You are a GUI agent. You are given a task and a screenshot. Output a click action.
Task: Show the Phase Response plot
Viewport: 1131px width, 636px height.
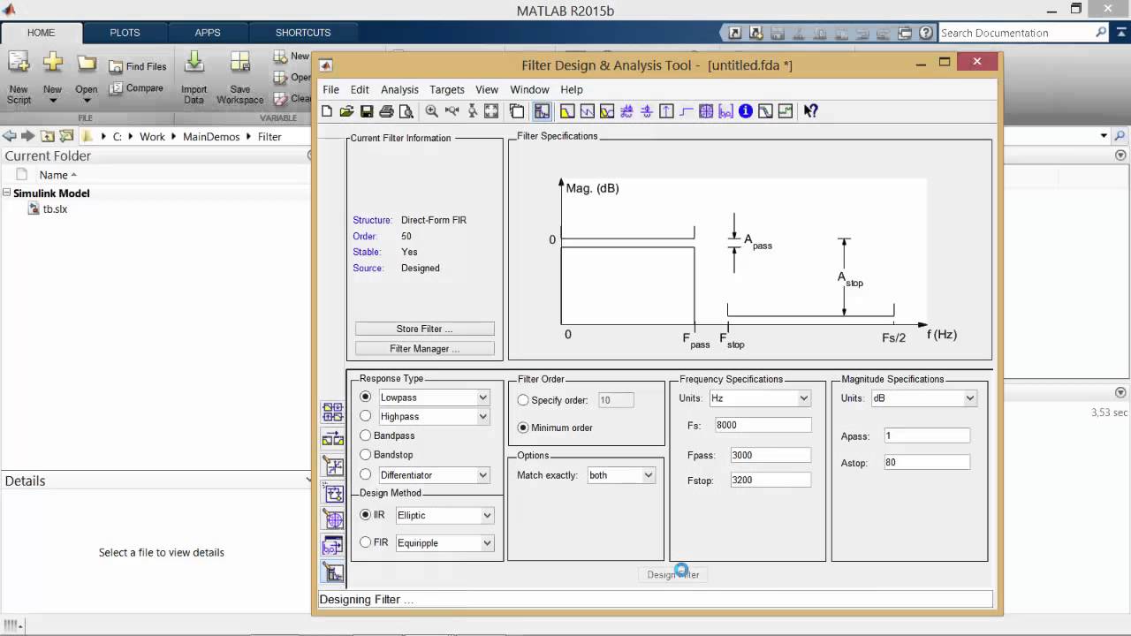(x=587, y=111)
